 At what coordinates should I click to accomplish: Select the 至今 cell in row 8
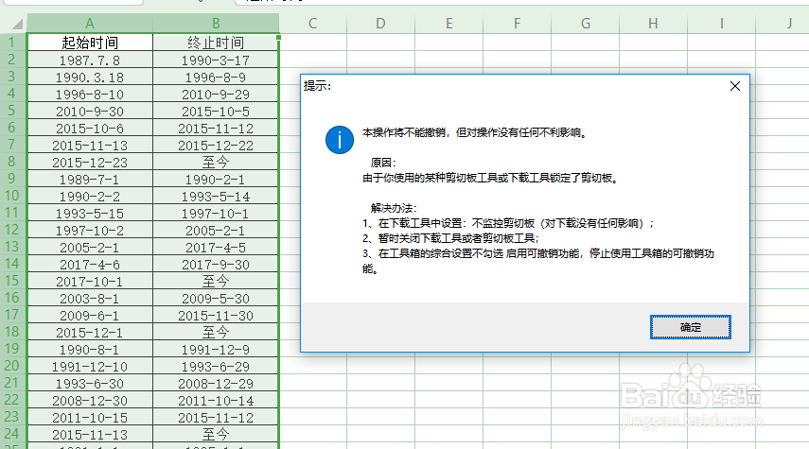coord(216,162)
